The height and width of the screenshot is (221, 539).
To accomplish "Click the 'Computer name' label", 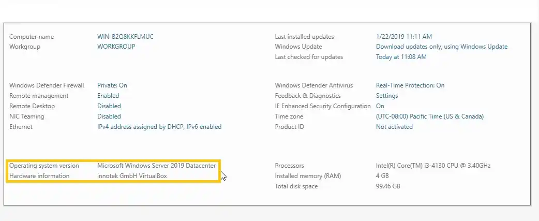I will coord(31,37).
